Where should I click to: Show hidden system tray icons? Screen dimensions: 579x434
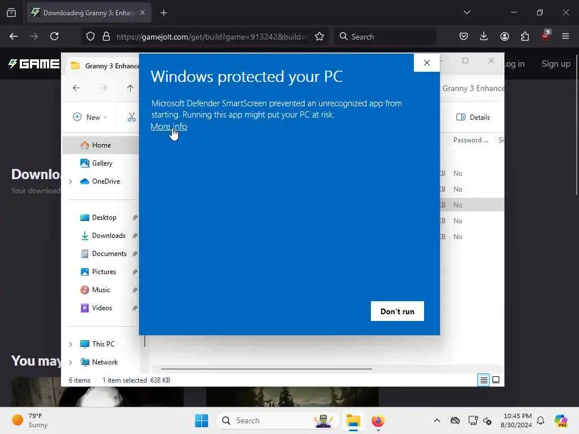tap(437, 420)
